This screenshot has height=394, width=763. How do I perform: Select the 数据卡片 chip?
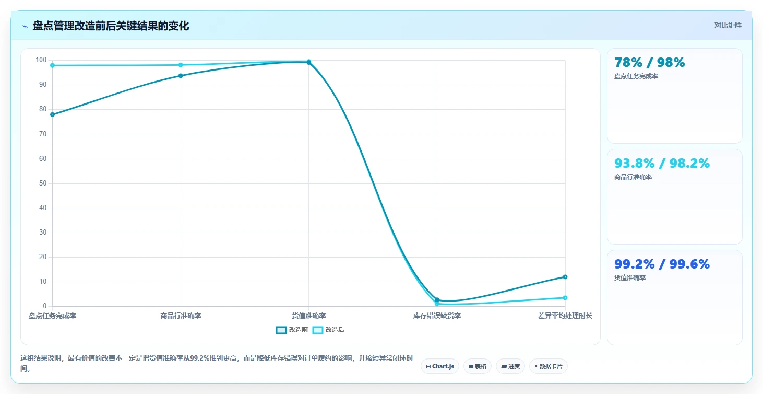(x=549, y=366)
